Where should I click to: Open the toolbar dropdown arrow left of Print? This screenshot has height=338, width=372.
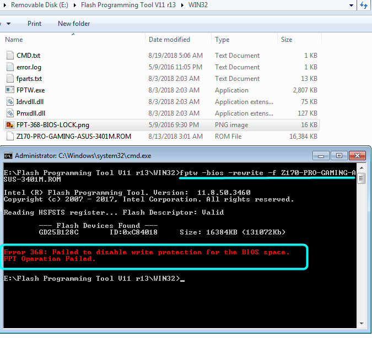pos(8,24)
